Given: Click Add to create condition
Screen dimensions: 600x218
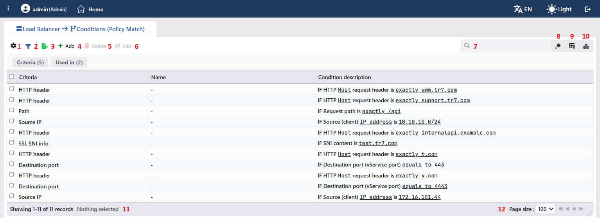Looking at the screenshot, I should [66, 46].
